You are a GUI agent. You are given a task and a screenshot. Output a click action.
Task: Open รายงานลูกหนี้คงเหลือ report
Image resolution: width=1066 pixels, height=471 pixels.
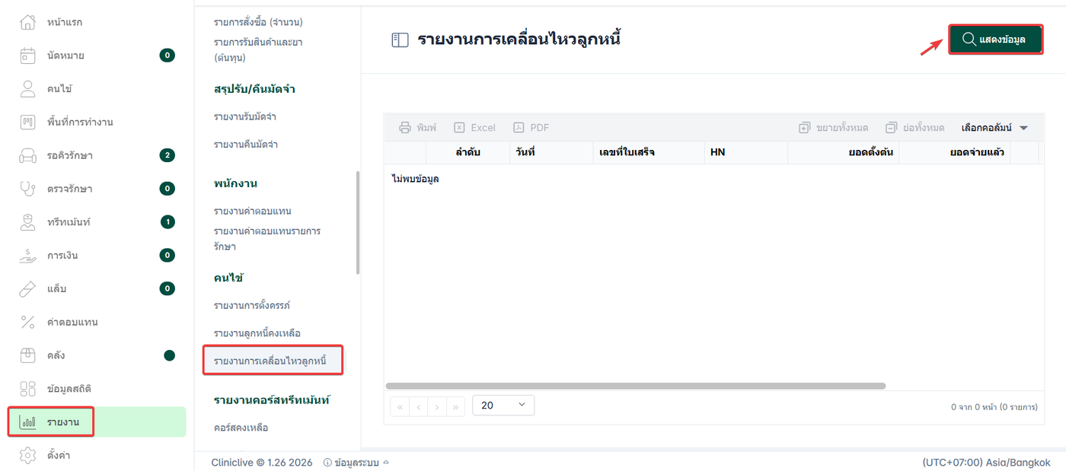pyautogui.click(x=257, y=333)
